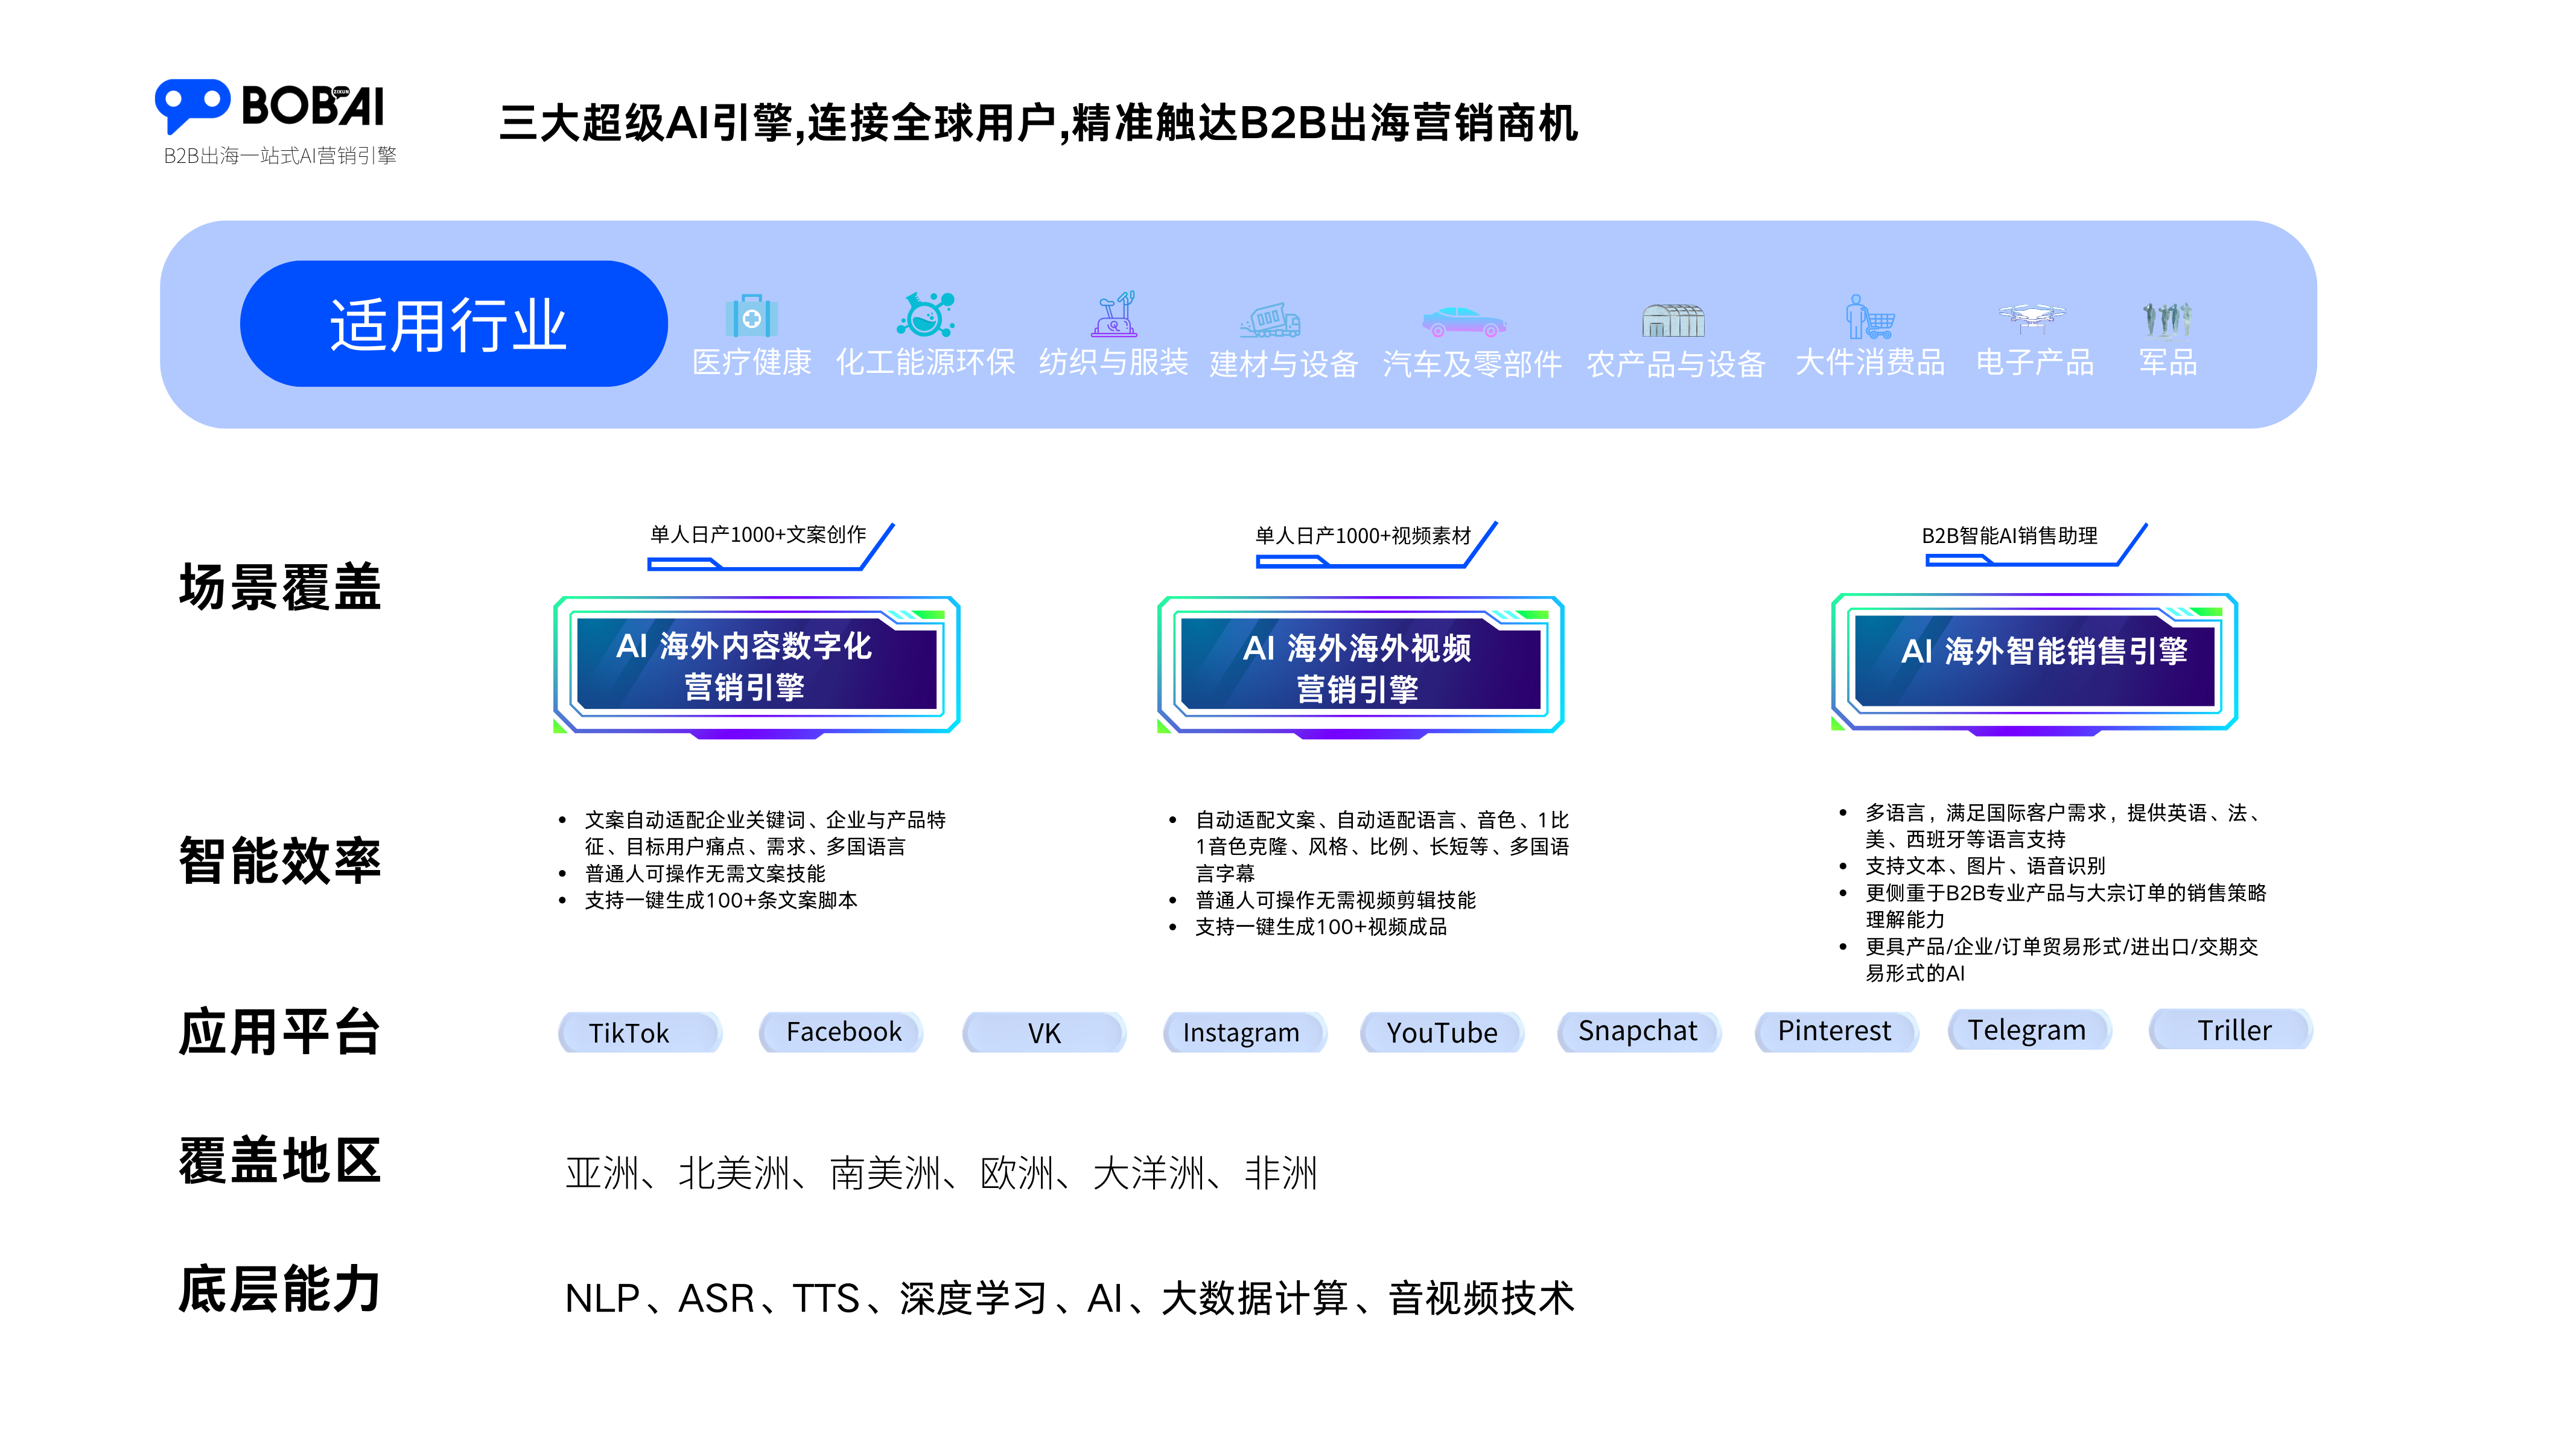The image size is (2576, 1448).
Task: Click the bullet 支持一键生成100+条文案脚本
Action: [721, 900]
